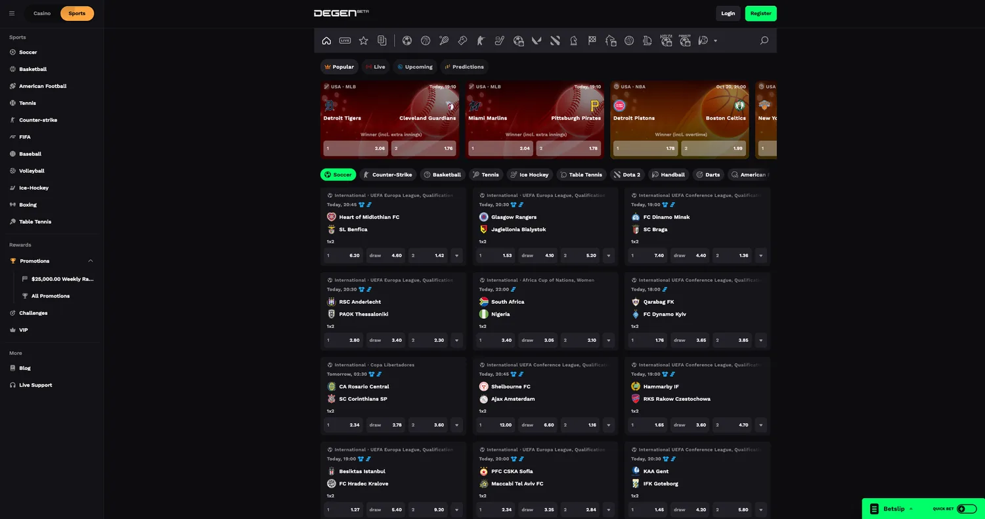Select the Live tab below toolbar

pyautogui.click(x=376, y=67)
